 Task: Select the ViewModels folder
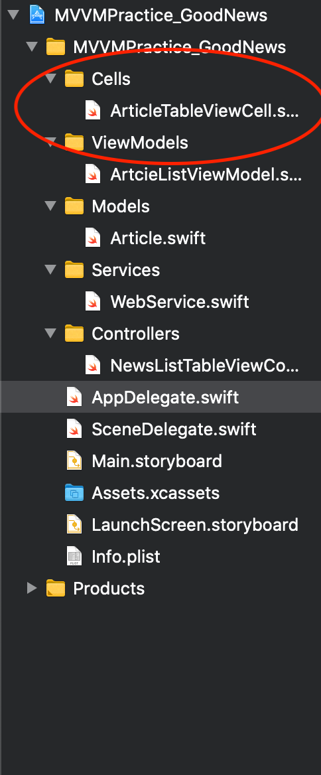click(140, 143)
